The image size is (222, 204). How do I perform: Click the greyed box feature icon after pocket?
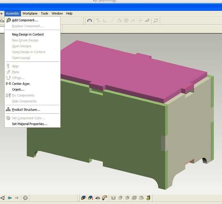120,198
